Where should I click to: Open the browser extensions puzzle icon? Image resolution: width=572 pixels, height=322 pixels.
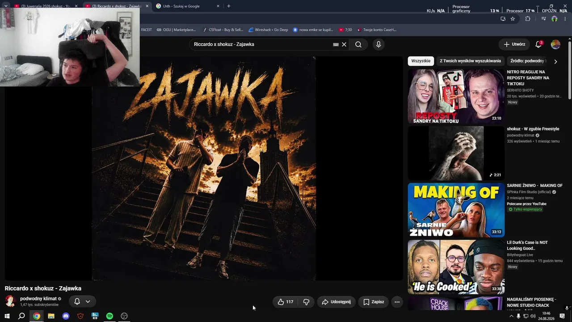tap(528, 19)
